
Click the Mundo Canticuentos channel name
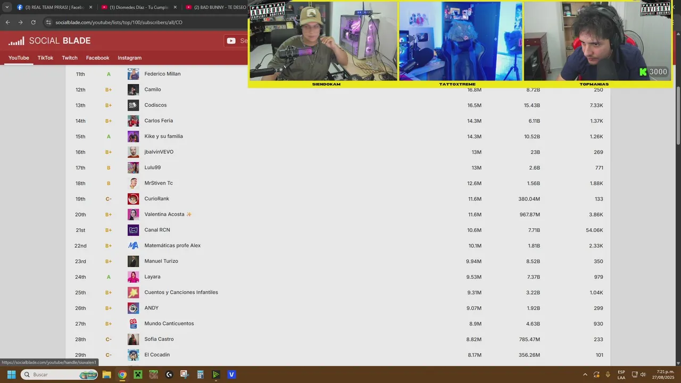coord(169,323)
